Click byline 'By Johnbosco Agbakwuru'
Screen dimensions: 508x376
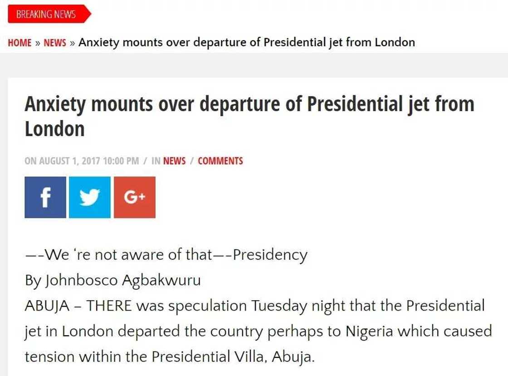[x=112, y=280]
